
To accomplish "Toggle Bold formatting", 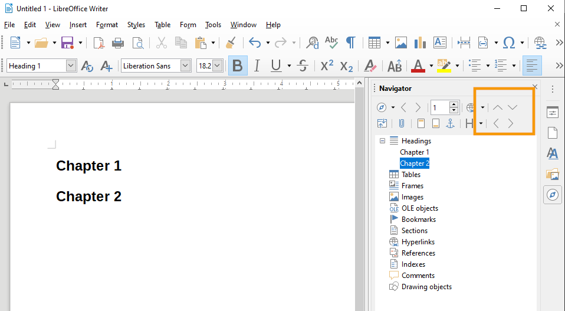I will point(237,66).
